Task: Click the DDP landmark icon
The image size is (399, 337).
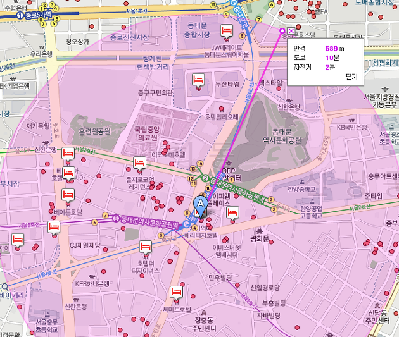Action: [229, 162]
